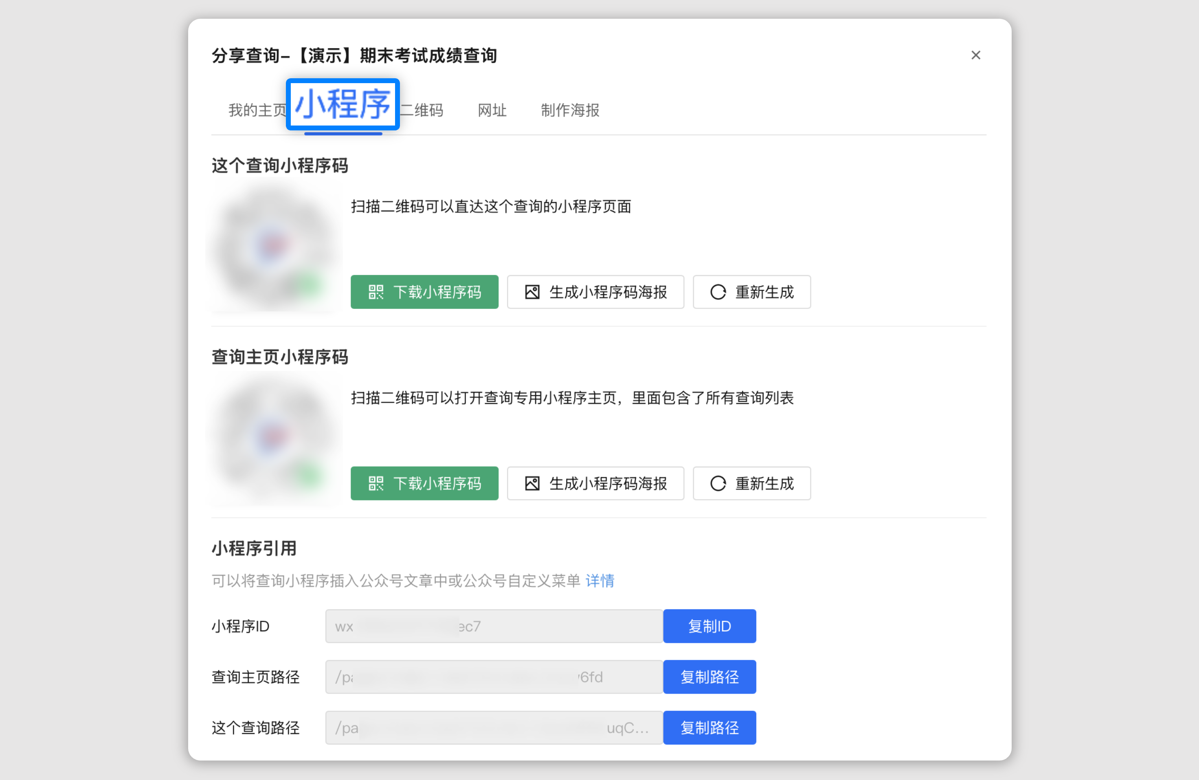Open the 二维码 tab
Screen dimensions: 1199x780
click(422, 110)
